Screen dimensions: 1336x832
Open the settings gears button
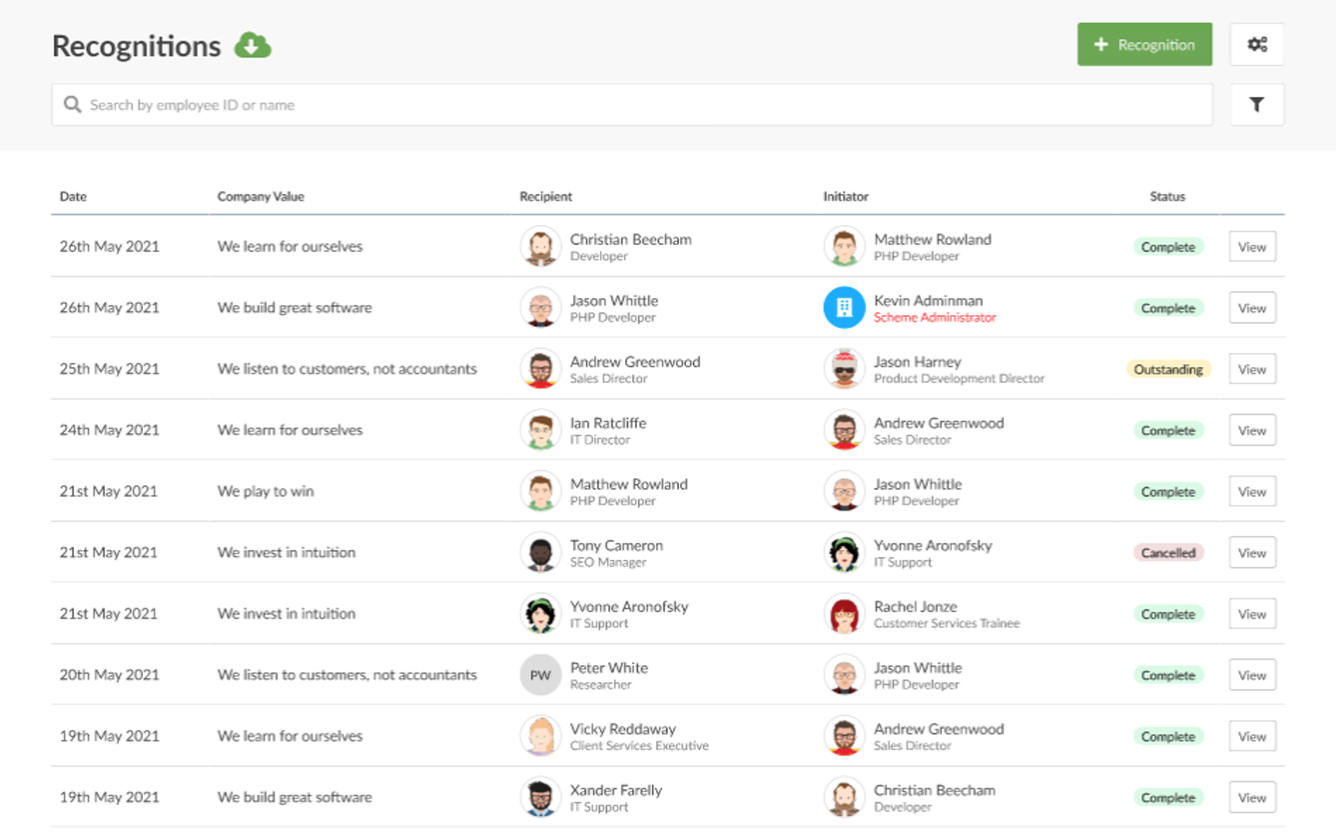point(1256,44)
